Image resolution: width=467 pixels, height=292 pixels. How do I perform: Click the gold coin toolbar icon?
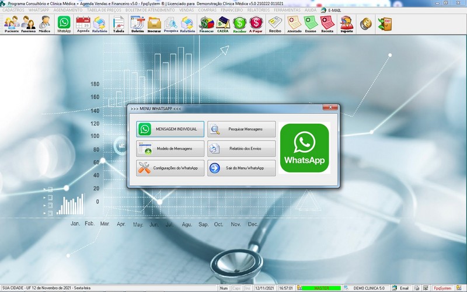point(366,24)
